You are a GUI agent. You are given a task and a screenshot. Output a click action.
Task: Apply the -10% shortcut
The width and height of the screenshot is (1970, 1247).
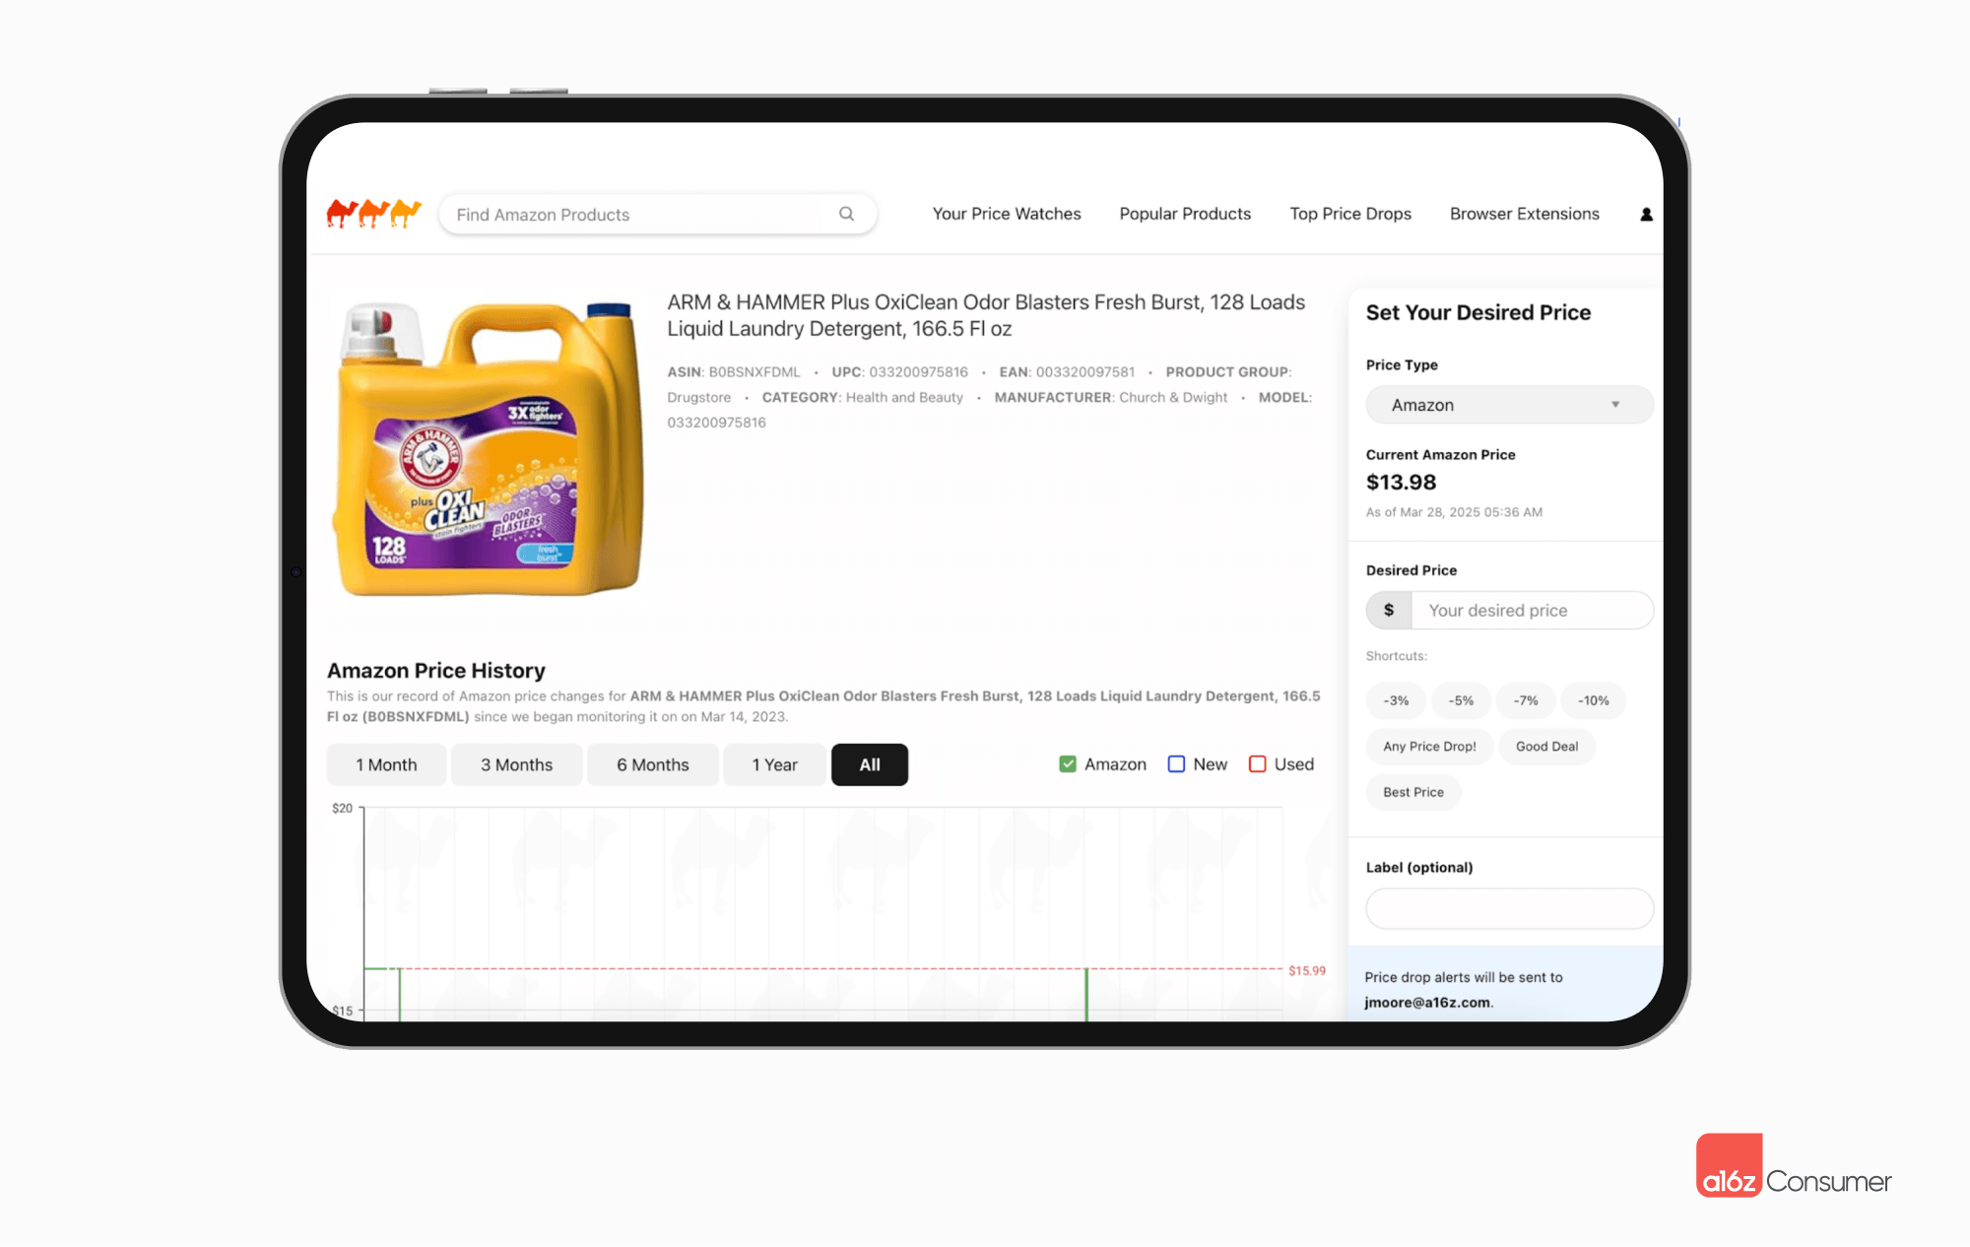point(1593,700)
